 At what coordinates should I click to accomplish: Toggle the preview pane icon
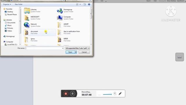(84, 4)
